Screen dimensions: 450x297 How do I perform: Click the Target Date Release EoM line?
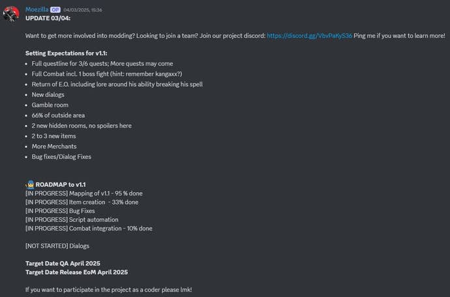point(77,272)
